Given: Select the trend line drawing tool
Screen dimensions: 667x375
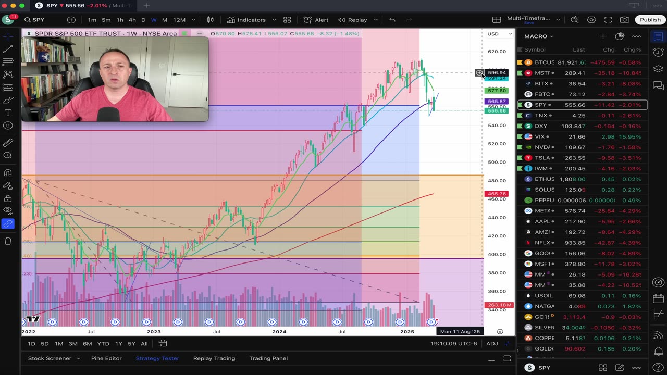Looking at the screenshot, I should pyautogui.click(x=8, y=49).
